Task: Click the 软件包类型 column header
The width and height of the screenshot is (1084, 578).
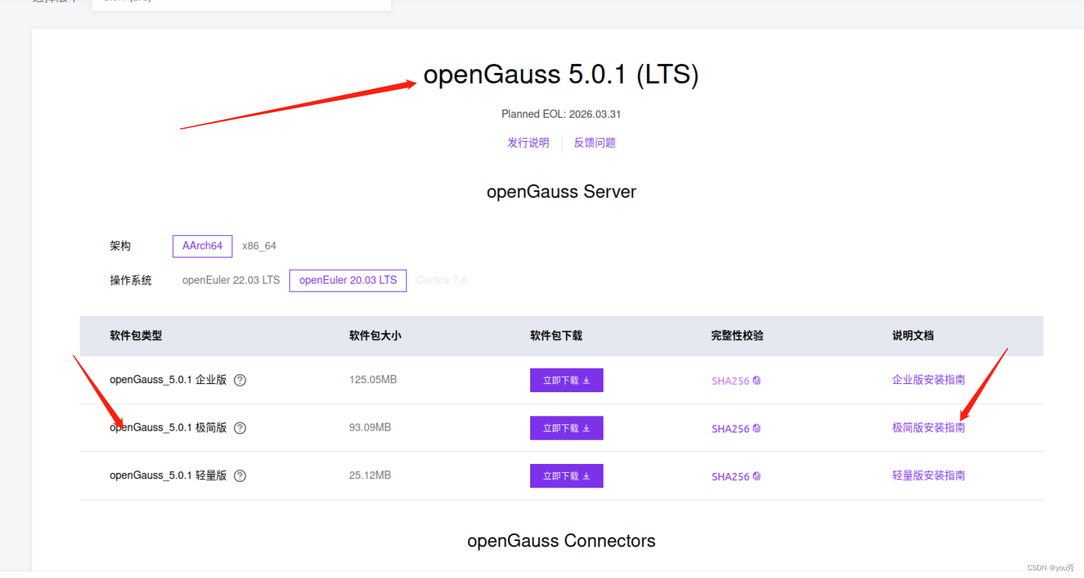Action: [136, 336]
